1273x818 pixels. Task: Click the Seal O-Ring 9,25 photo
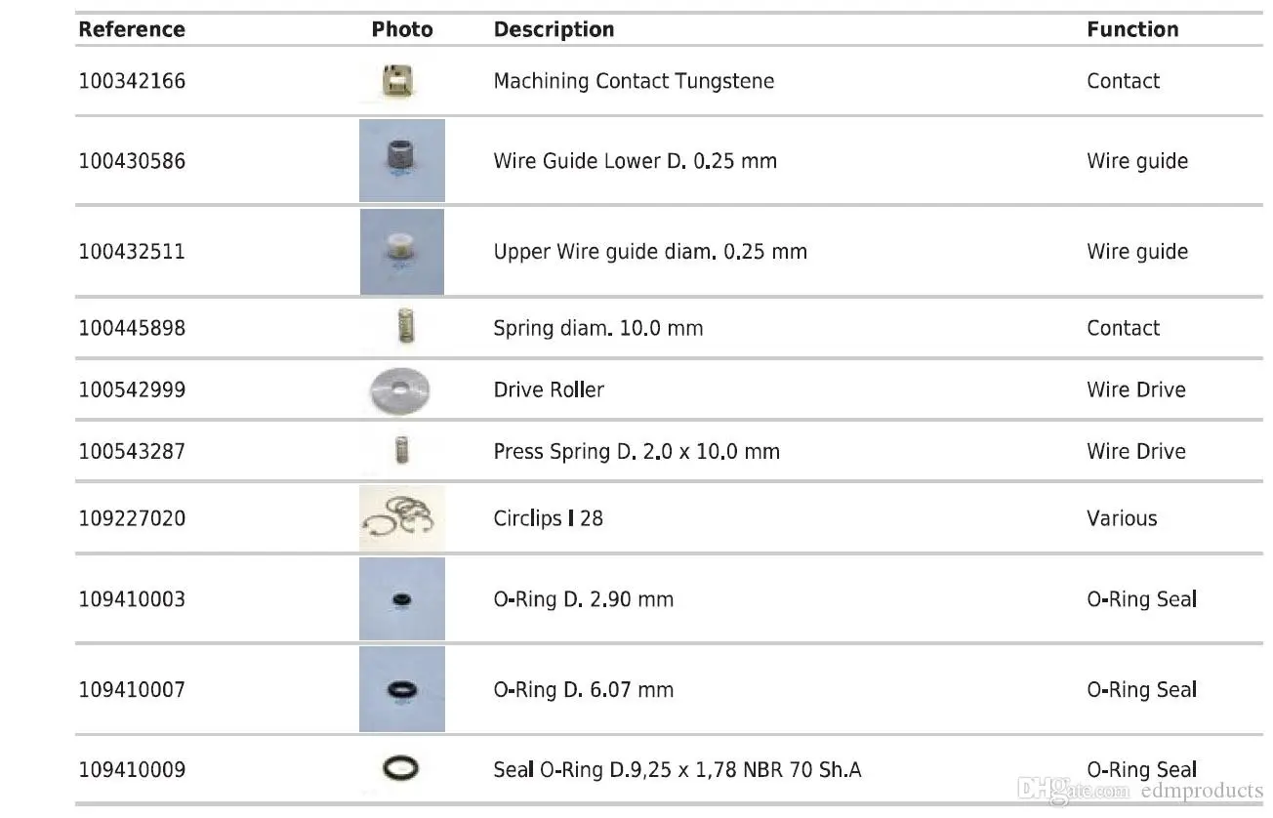point(401,769)
